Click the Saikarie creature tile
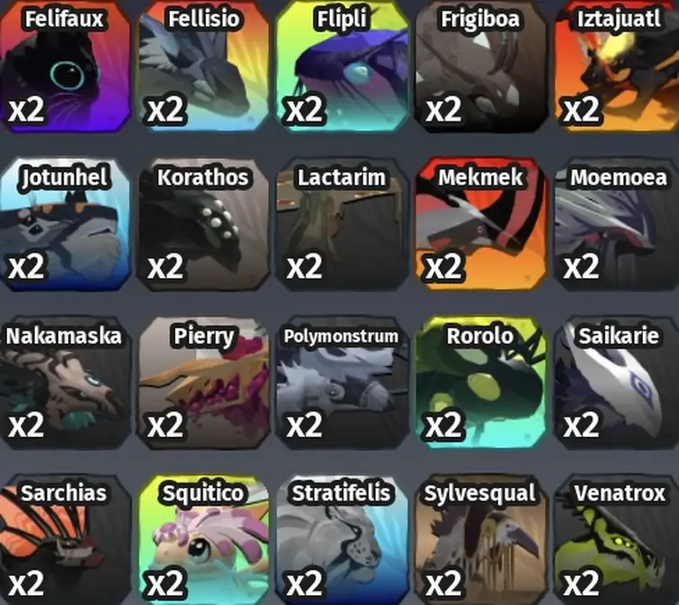The width and height of the screenshot is (679, 605). pos(617,383)
